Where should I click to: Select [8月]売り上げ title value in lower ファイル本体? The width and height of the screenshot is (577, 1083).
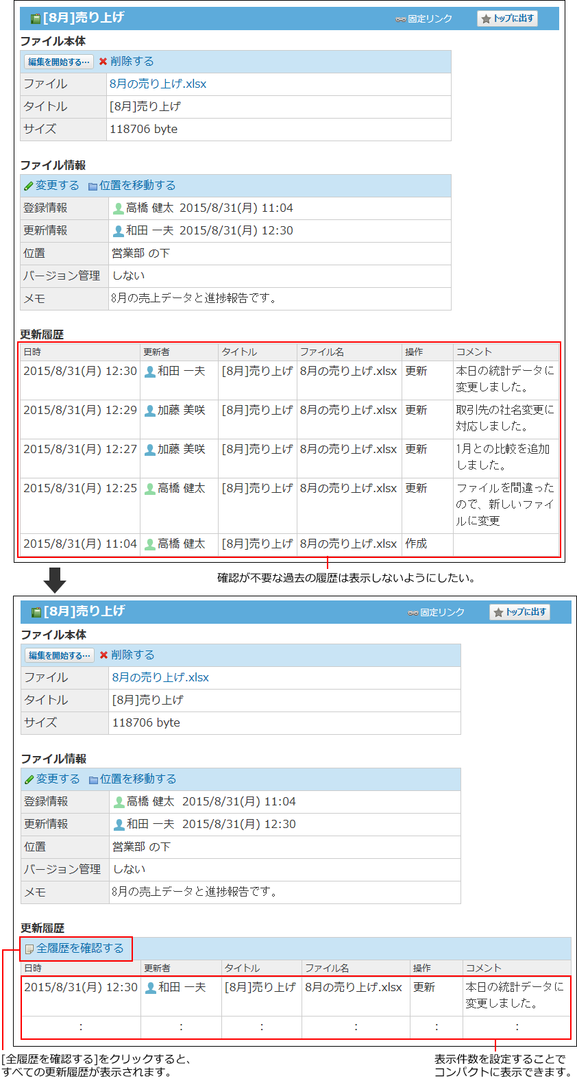coord(148,700)
